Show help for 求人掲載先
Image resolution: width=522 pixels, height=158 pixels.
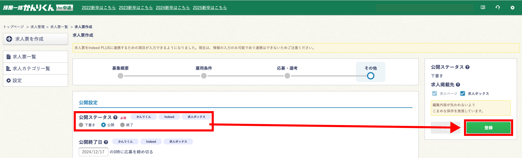point(458,85)
